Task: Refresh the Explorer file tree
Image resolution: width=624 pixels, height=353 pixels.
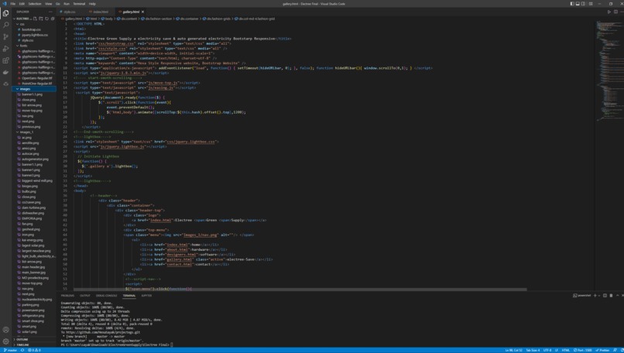Action: (x=47, y=19)
